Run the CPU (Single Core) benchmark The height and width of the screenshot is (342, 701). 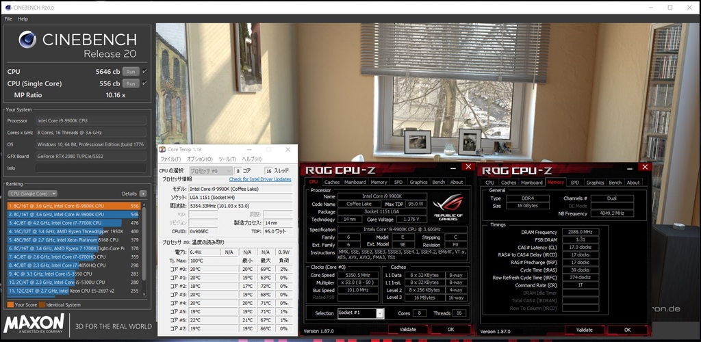point(131,83)
